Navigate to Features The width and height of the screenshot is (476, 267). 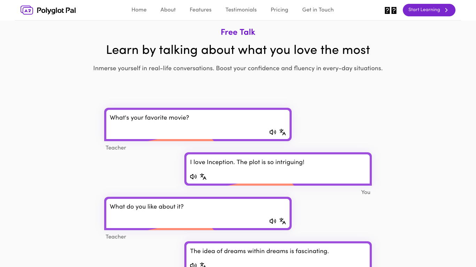pos(200,10)
